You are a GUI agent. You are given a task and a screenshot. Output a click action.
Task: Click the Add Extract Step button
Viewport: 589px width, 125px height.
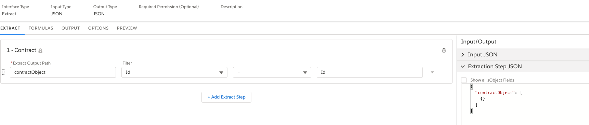(226, 97)
